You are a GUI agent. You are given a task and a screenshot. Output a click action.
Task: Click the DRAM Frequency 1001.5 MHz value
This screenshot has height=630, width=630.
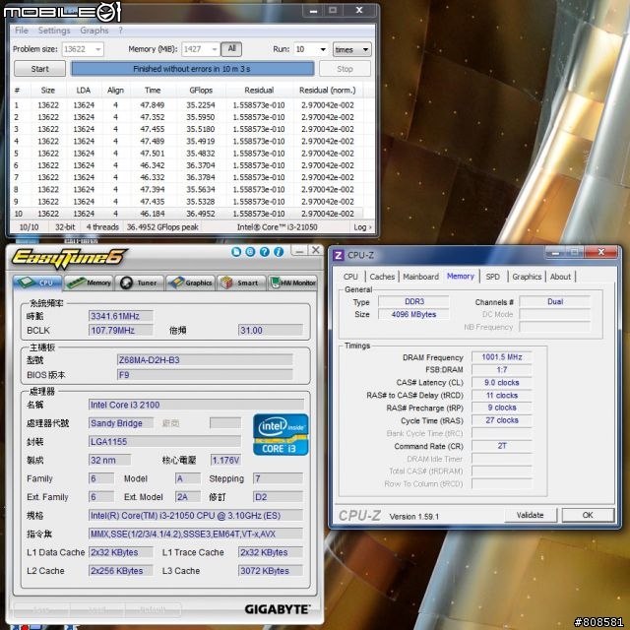pyautogui.click(x=502, y=357)
